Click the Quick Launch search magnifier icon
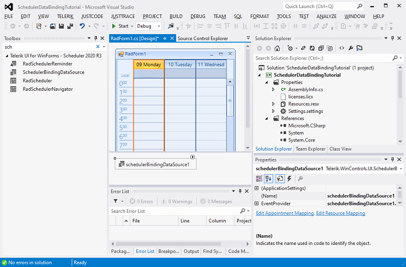The height and width of the screenshot is (267, 406). point(360,6)
